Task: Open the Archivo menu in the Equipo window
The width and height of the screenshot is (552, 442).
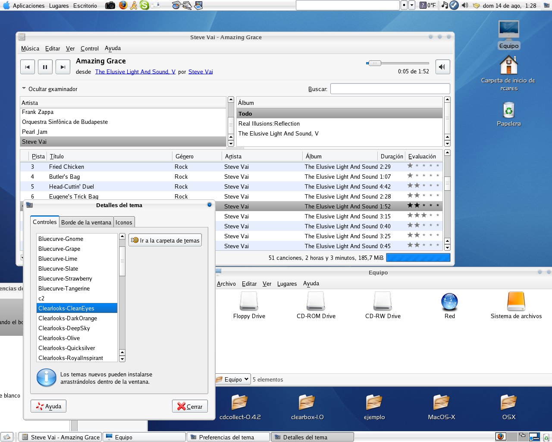Action: (x=226, y=284)
